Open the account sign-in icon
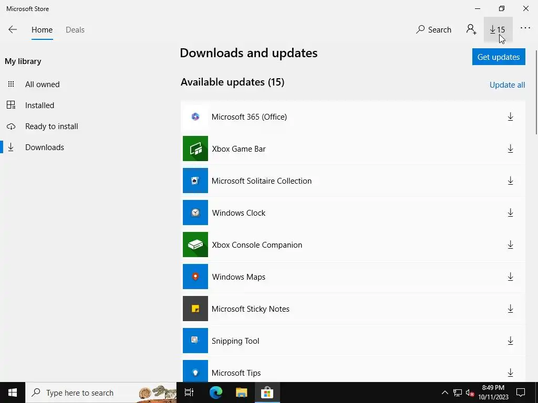This screenshot has width=538, height=403. (471, 29)
